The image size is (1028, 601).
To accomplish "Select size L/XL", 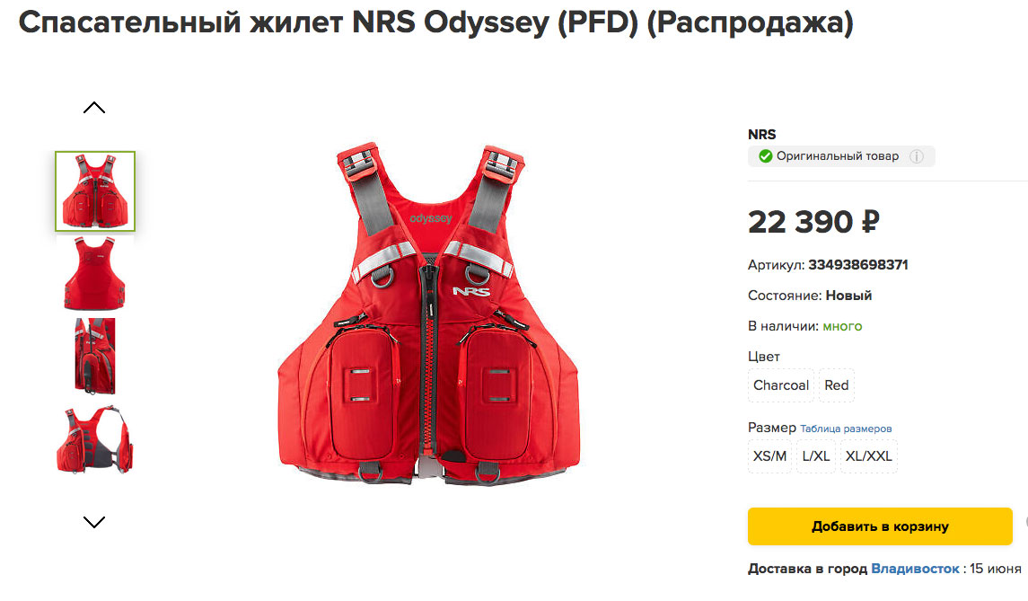I will pyautogui.click(x=816, y=456).
